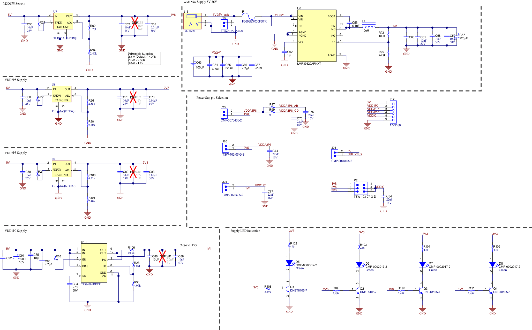Select the J17 terminal connector
Image resolution: width=532 pixels, height=330 pixels.
[393, 112]
